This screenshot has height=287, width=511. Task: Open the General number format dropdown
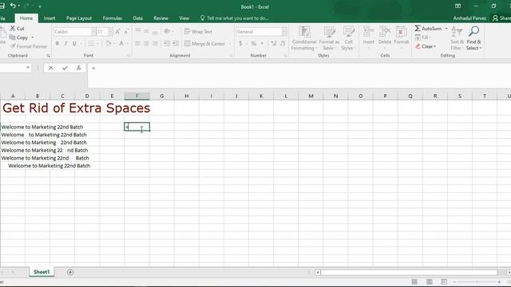pyautogui.click(x=284, y=32)
